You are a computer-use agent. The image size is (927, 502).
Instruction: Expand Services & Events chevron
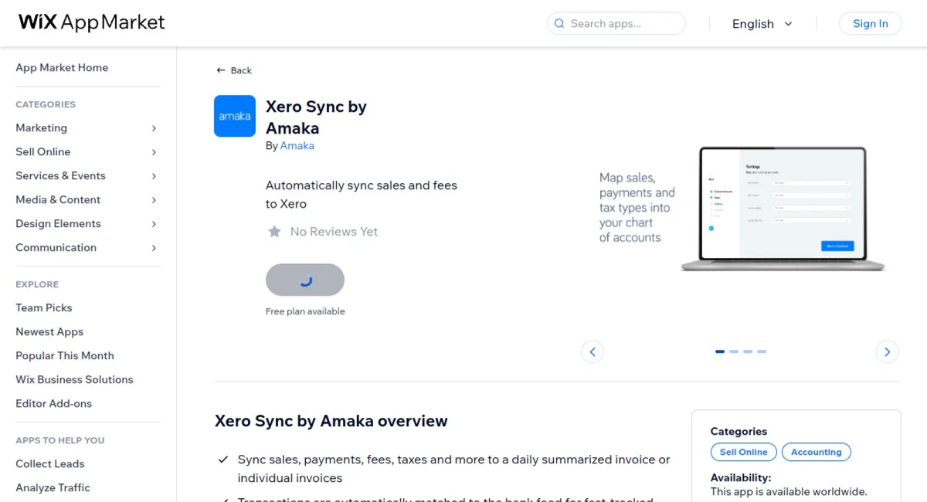tap(154, 176)
